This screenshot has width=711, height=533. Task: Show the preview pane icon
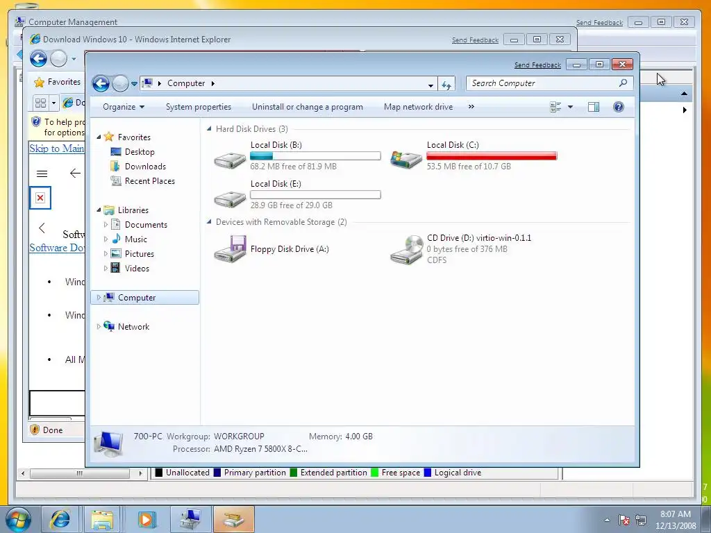[x=594, y=107]
